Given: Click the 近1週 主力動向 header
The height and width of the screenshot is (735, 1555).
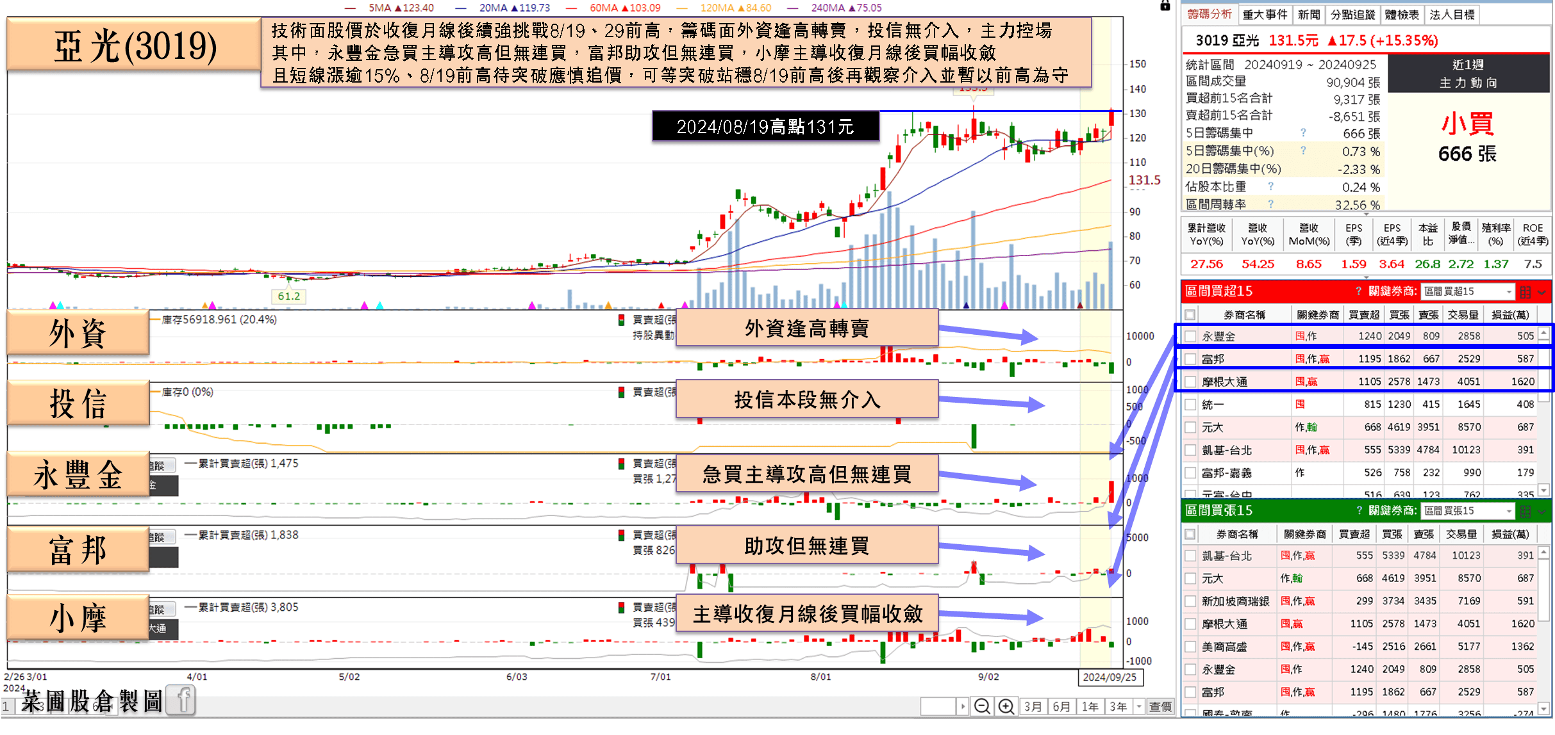Looking at the screenshot, I should click(1468, 74).
